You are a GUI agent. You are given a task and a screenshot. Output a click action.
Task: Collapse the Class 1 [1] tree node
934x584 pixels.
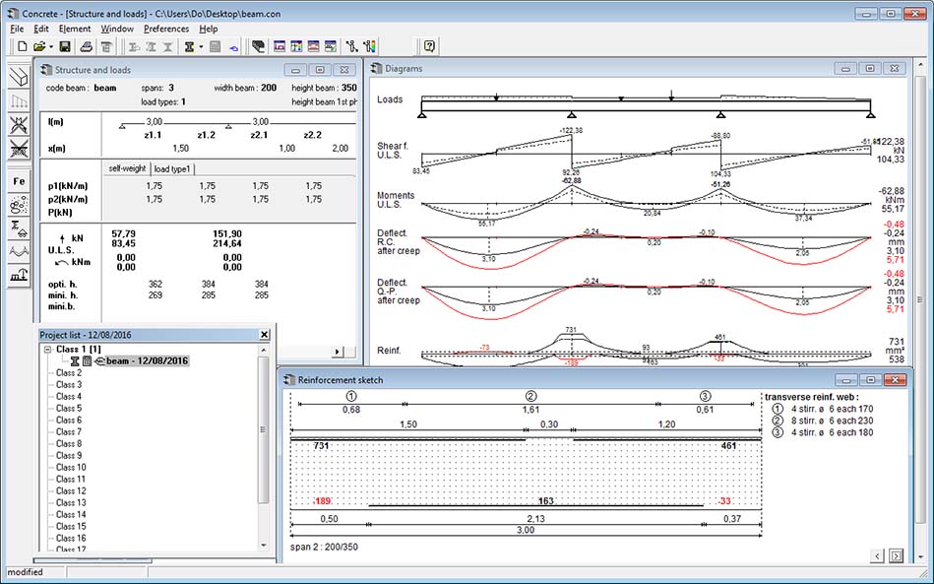[48, 350]
